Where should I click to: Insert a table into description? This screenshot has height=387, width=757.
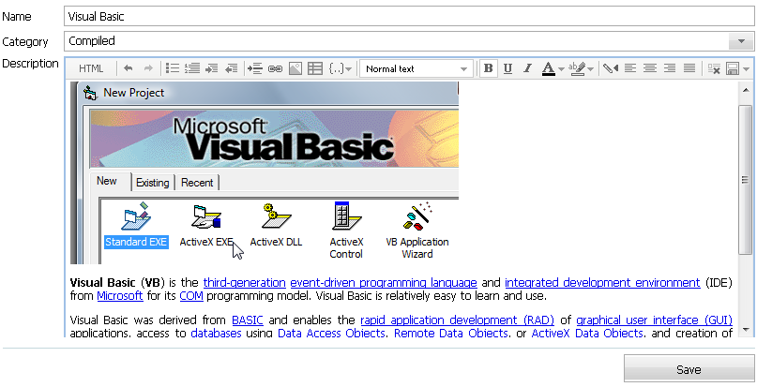(x=315, y=68)
